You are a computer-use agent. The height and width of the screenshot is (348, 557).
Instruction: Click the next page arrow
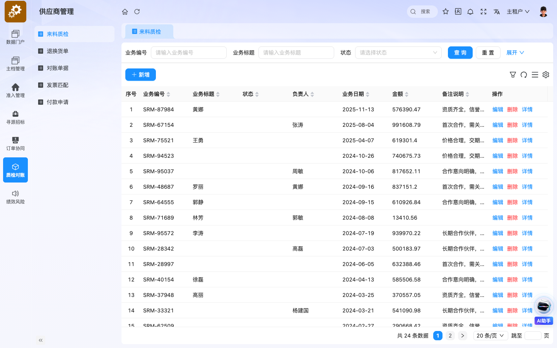463,336
